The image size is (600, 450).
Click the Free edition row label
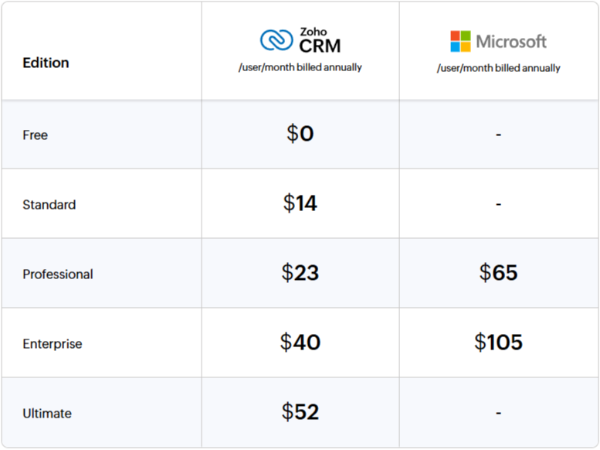point(36,135)
